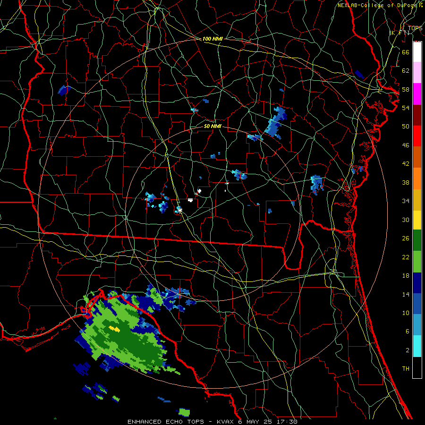Click the 46 value on legend
This screenshot has width=425, height=425.
tap(406, 145)
